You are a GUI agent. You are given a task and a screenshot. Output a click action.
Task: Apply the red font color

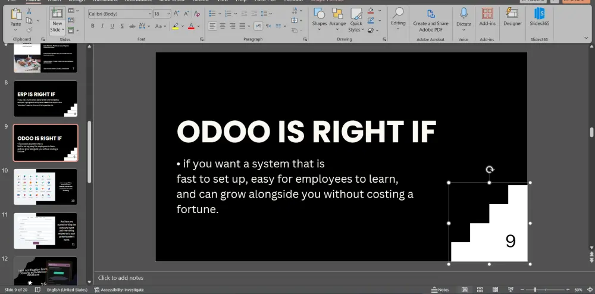click(191, 26)
